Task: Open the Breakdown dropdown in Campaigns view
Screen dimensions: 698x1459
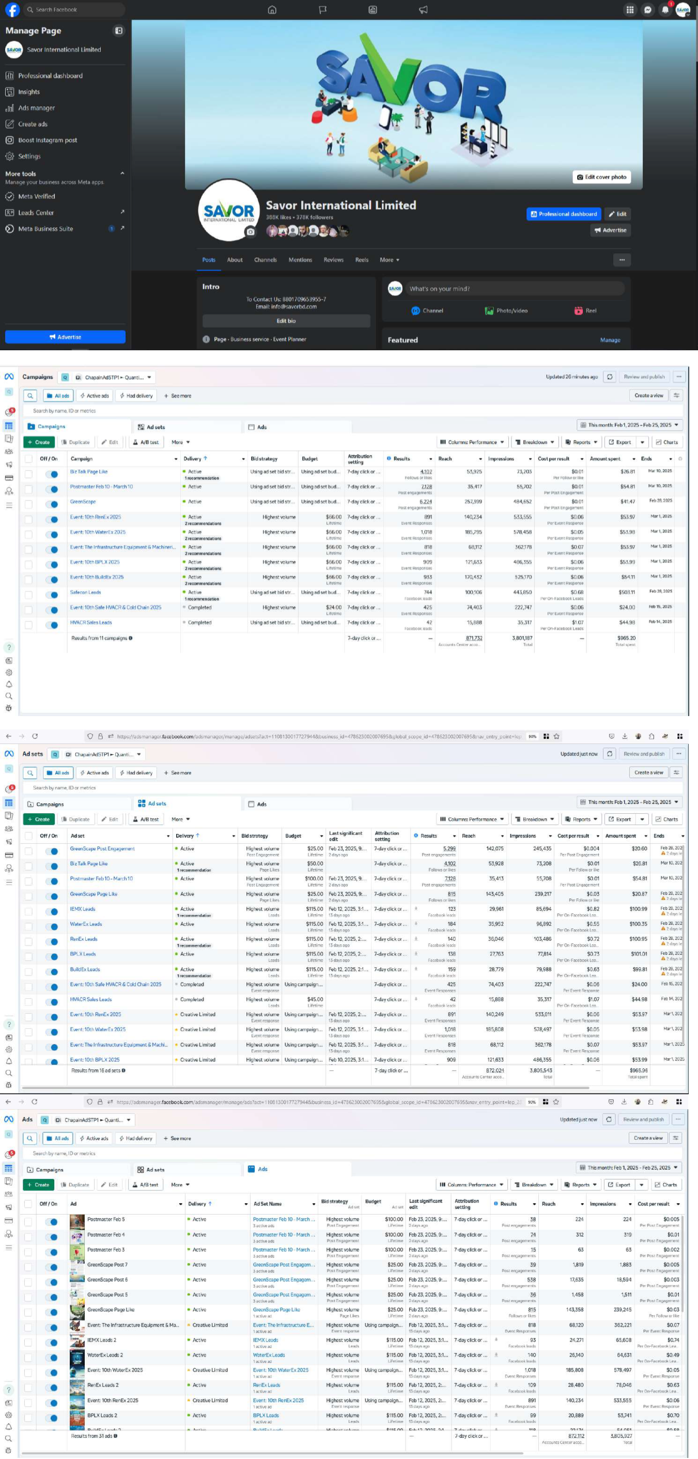Action: coord(534,442)
